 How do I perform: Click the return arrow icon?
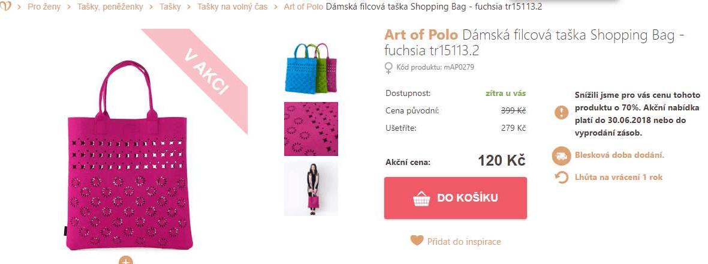tap(561, 177)
